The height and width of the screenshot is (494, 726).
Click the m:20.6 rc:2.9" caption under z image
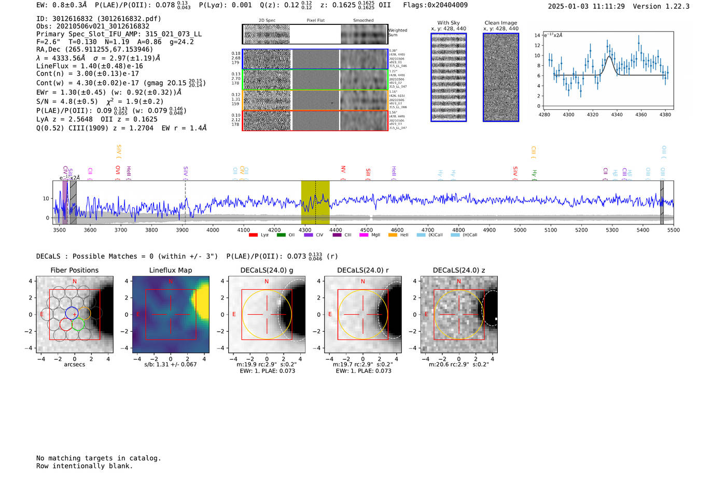coord(459,364)
